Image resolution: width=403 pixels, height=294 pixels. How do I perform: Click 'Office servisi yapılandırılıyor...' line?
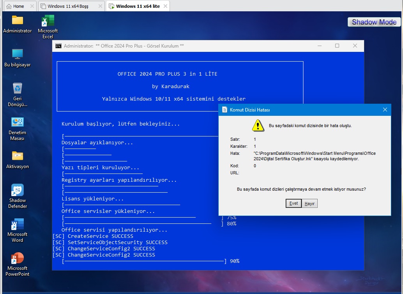(x=114, y=230)
